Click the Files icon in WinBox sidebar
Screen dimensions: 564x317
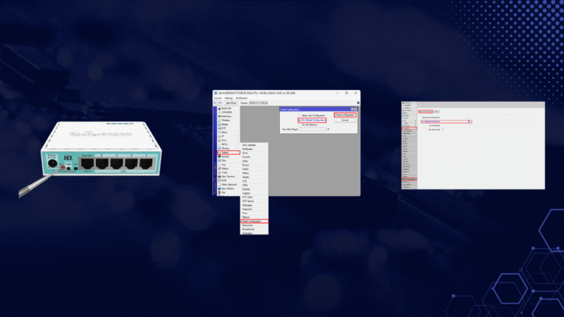pyautogui.click(x=219, y=161)
